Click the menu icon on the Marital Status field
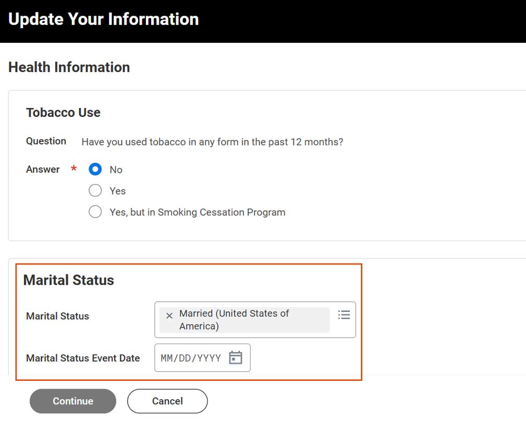526x421 pixels. [344, 315]
